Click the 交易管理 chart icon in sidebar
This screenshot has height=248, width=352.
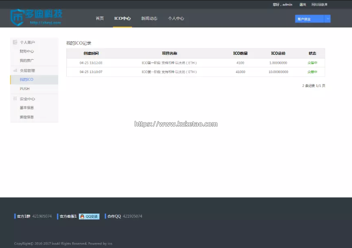pyautogui.click(x=15, y=70)
